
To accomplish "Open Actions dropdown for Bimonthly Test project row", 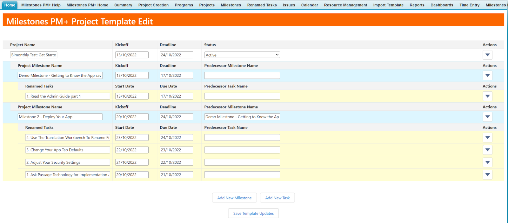I will click(487, 55).
